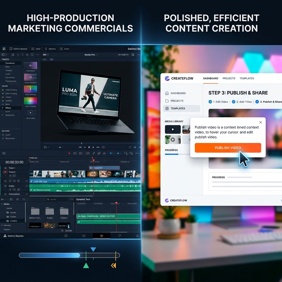
Task: Click the forward play button under the viewer
Action: [93, 147]
